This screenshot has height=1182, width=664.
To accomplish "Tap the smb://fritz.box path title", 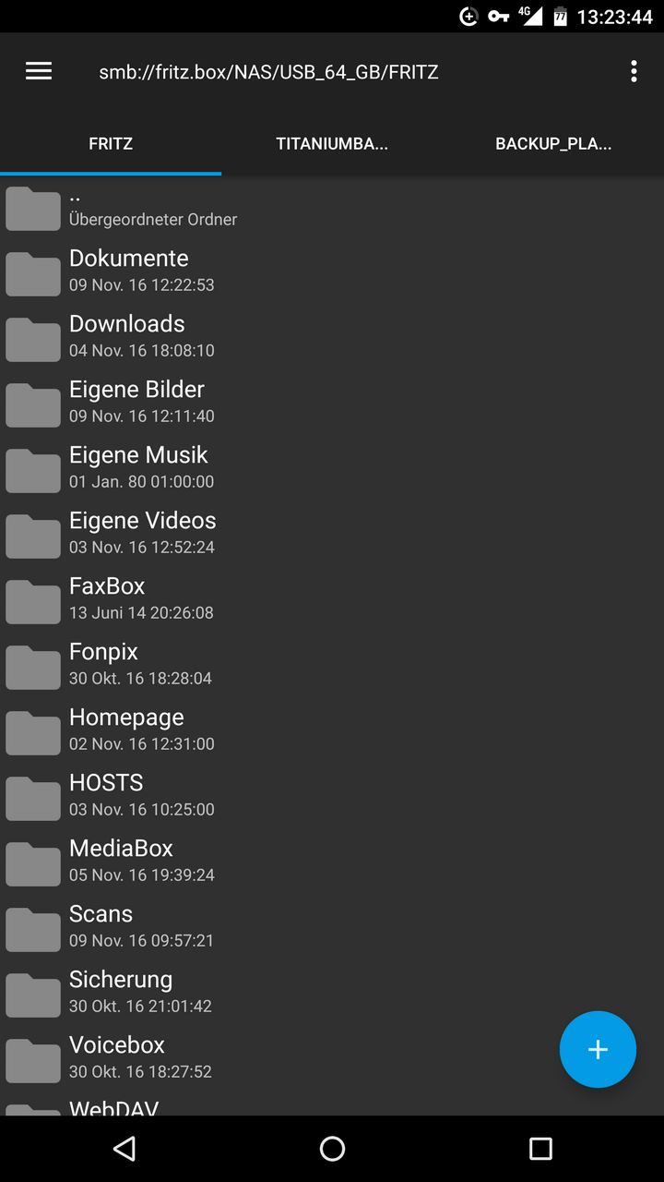I will point(268,72).
